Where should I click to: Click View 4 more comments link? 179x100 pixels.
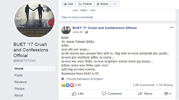coord(77,17)
